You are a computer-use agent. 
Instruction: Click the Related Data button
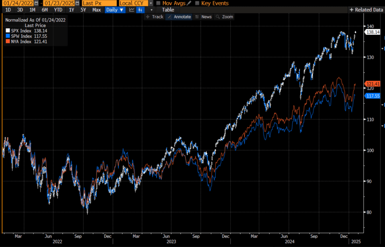[366, 10]
